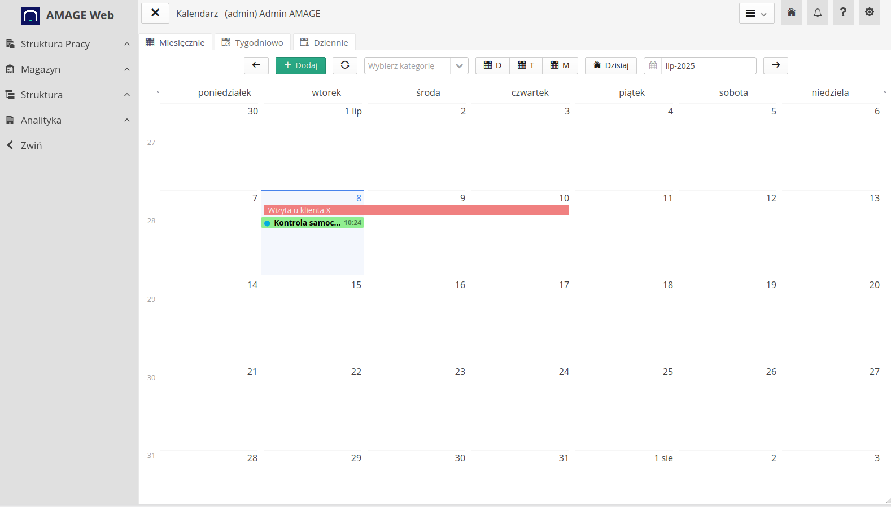Switch to month view with M button
Screen dimensions: 891x507
point(560,65)
